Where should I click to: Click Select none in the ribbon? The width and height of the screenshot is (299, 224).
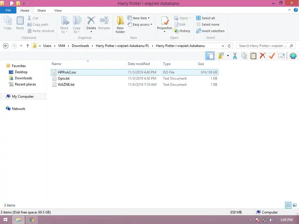coord(208,24)
